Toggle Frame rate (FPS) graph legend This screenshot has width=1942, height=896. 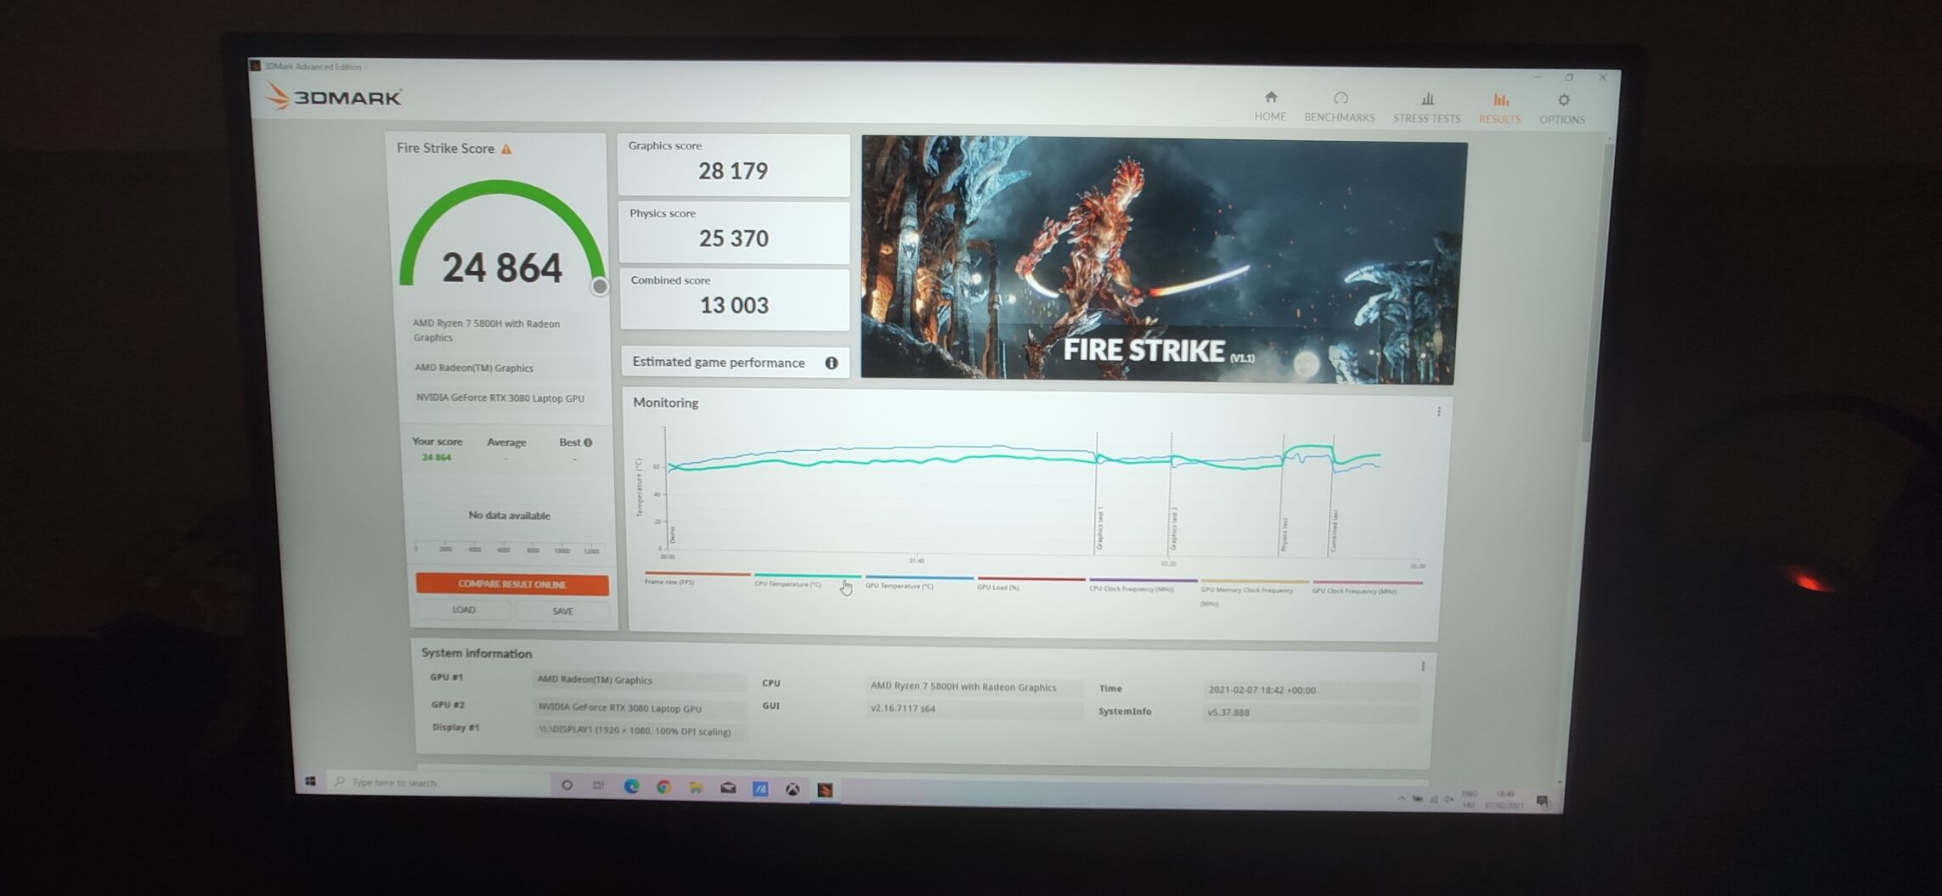697,578
